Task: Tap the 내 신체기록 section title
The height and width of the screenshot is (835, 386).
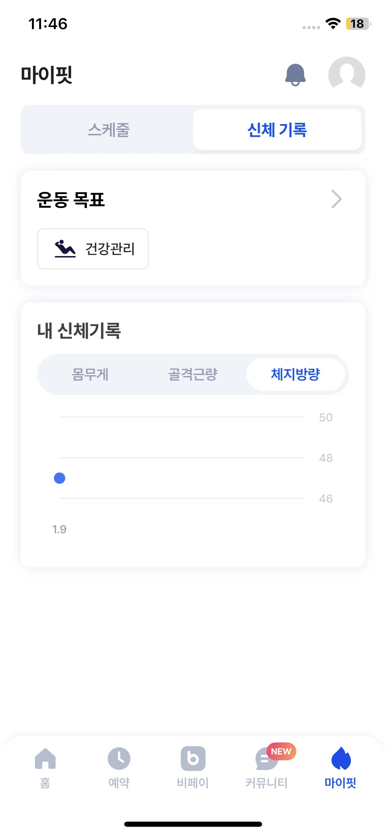Action: point(79,331)
